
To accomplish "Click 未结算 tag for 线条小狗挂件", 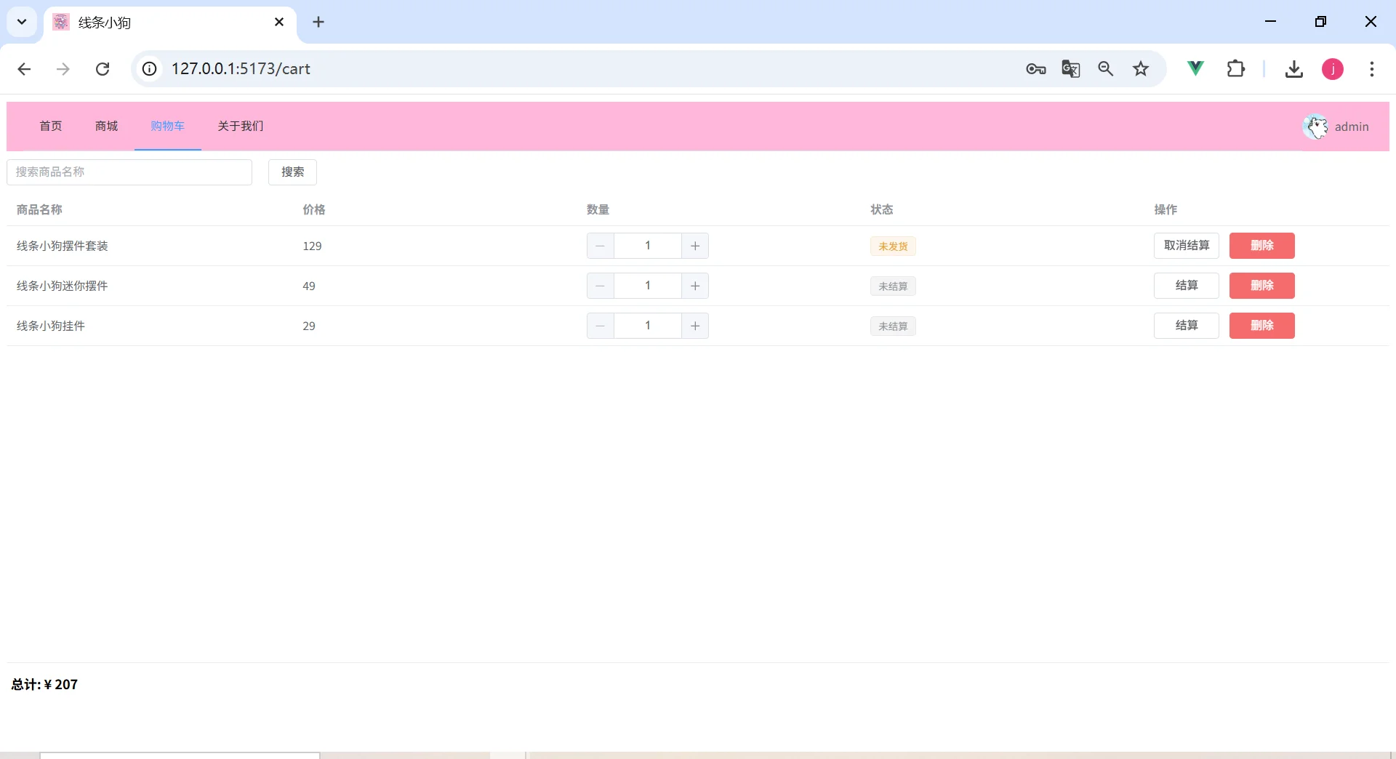I will [893, 326].
